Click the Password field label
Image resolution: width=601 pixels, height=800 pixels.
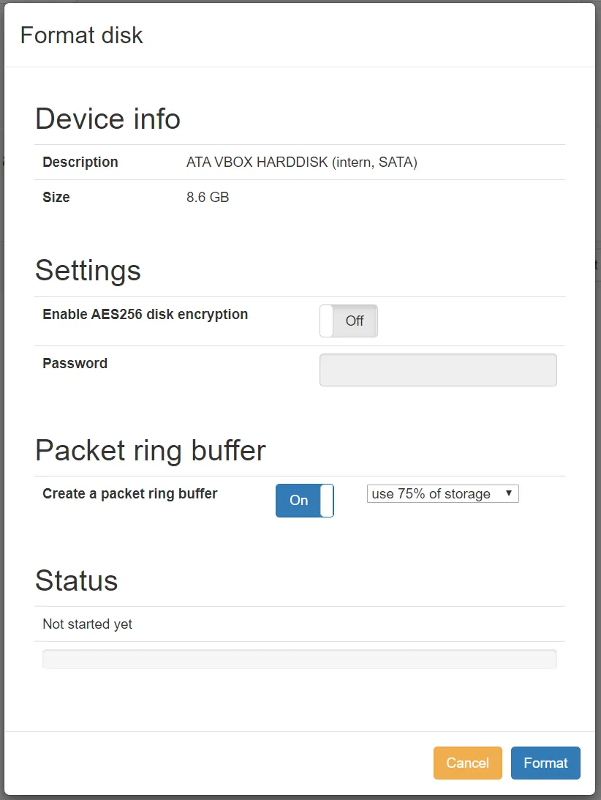tap(75, 364)
